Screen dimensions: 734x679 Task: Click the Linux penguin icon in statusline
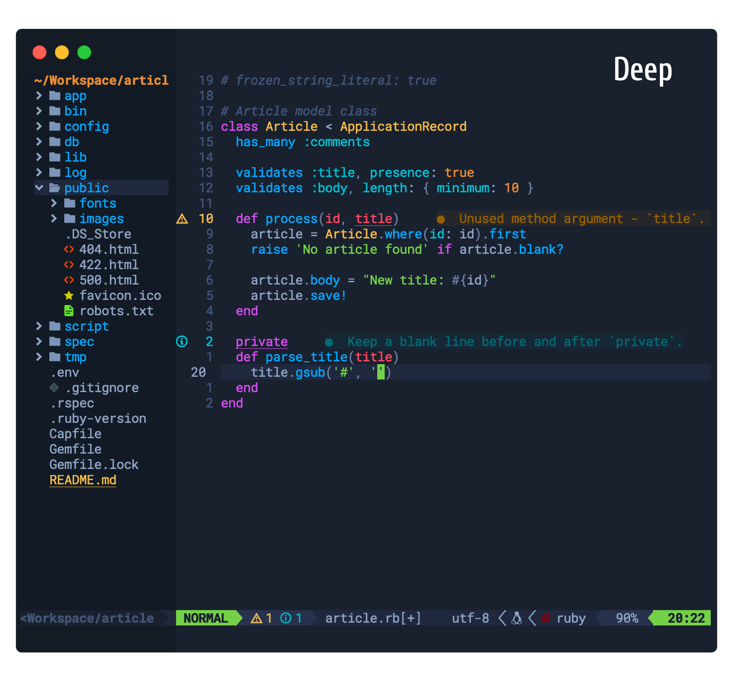pyautogui.click(x=517, y=618)
